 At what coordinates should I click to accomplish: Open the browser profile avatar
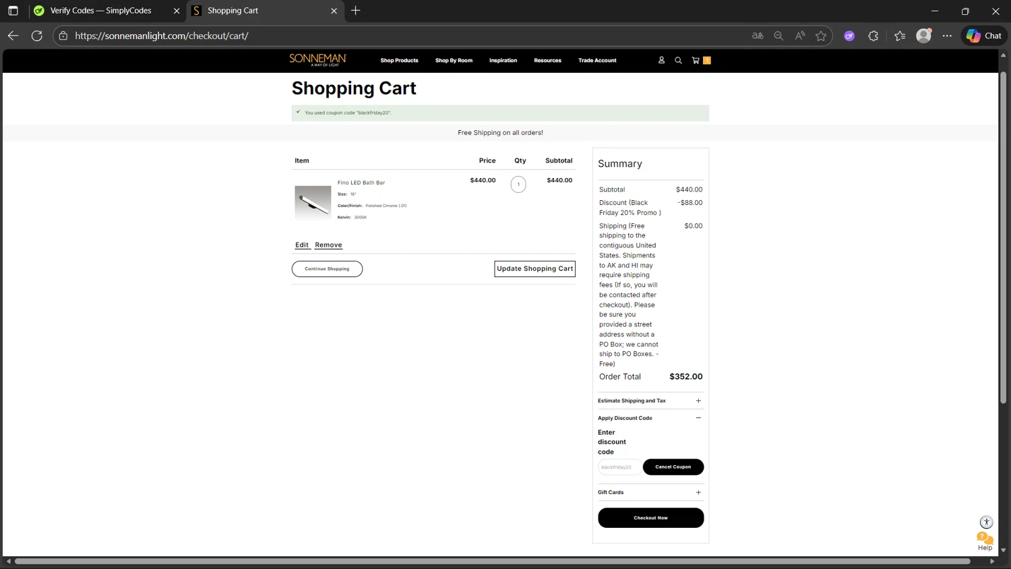(x=923, y=36)
